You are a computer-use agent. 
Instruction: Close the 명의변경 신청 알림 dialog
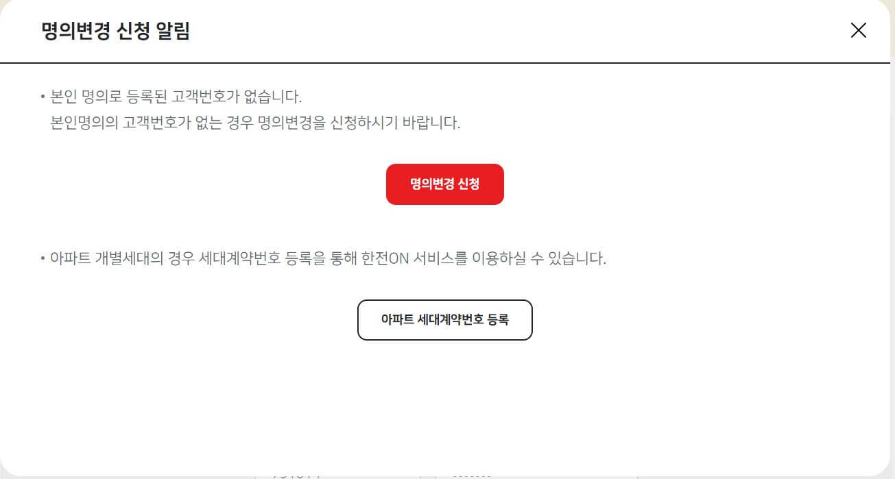coord(858,30)
